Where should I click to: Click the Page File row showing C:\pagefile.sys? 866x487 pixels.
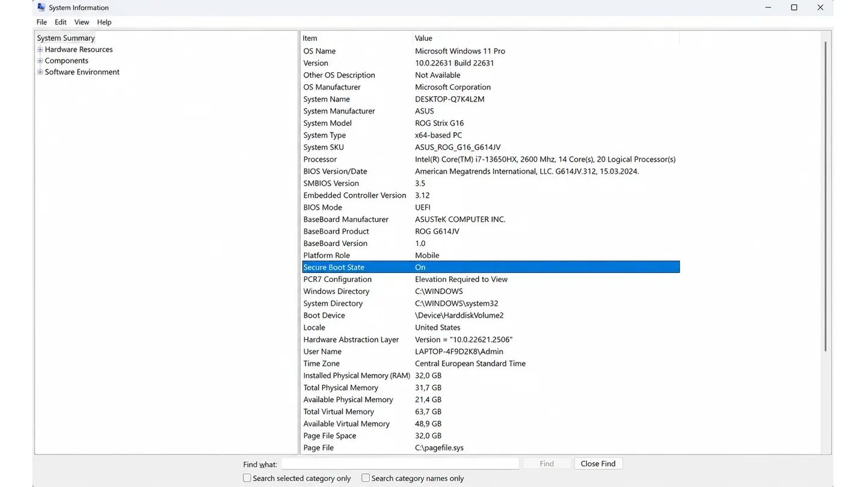coord(491,448)
